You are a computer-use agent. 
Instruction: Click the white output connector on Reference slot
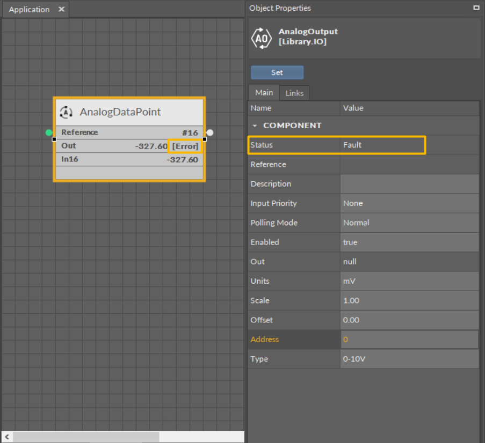(x=210, y=132)
